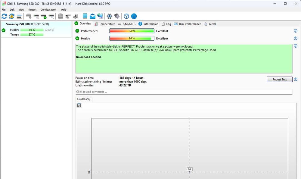Switch to the Disk Performance tab
Image resolution: width=301 pixels, height=179 pixels.
(x=187, y=24)
